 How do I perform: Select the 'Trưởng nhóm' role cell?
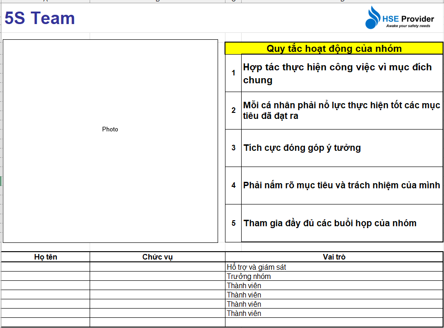point(334,276)
